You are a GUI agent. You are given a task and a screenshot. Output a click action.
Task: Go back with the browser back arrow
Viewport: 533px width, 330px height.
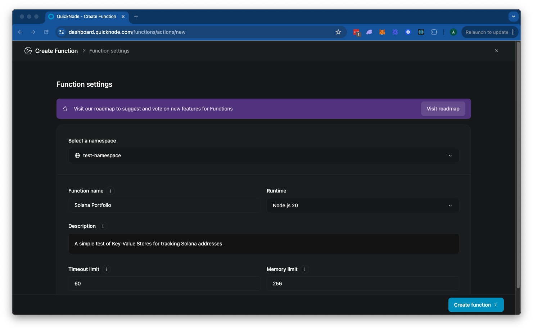click(20, 32)
